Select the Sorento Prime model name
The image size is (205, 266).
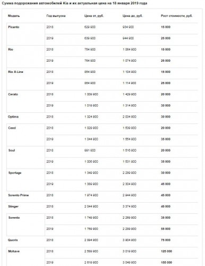[x=19, y=195]
